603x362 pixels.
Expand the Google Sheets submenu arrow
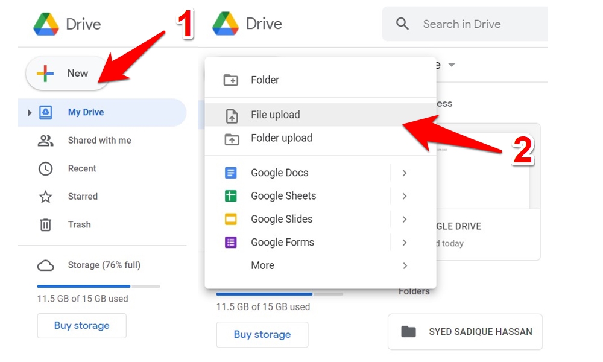coord(405,196)
